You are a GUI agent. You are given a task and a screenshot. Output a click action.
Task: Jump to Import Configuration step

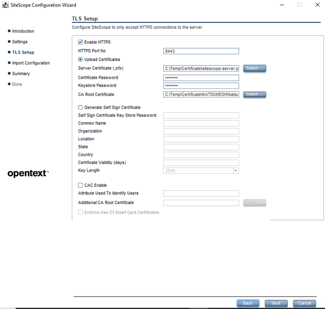point(31,63)
